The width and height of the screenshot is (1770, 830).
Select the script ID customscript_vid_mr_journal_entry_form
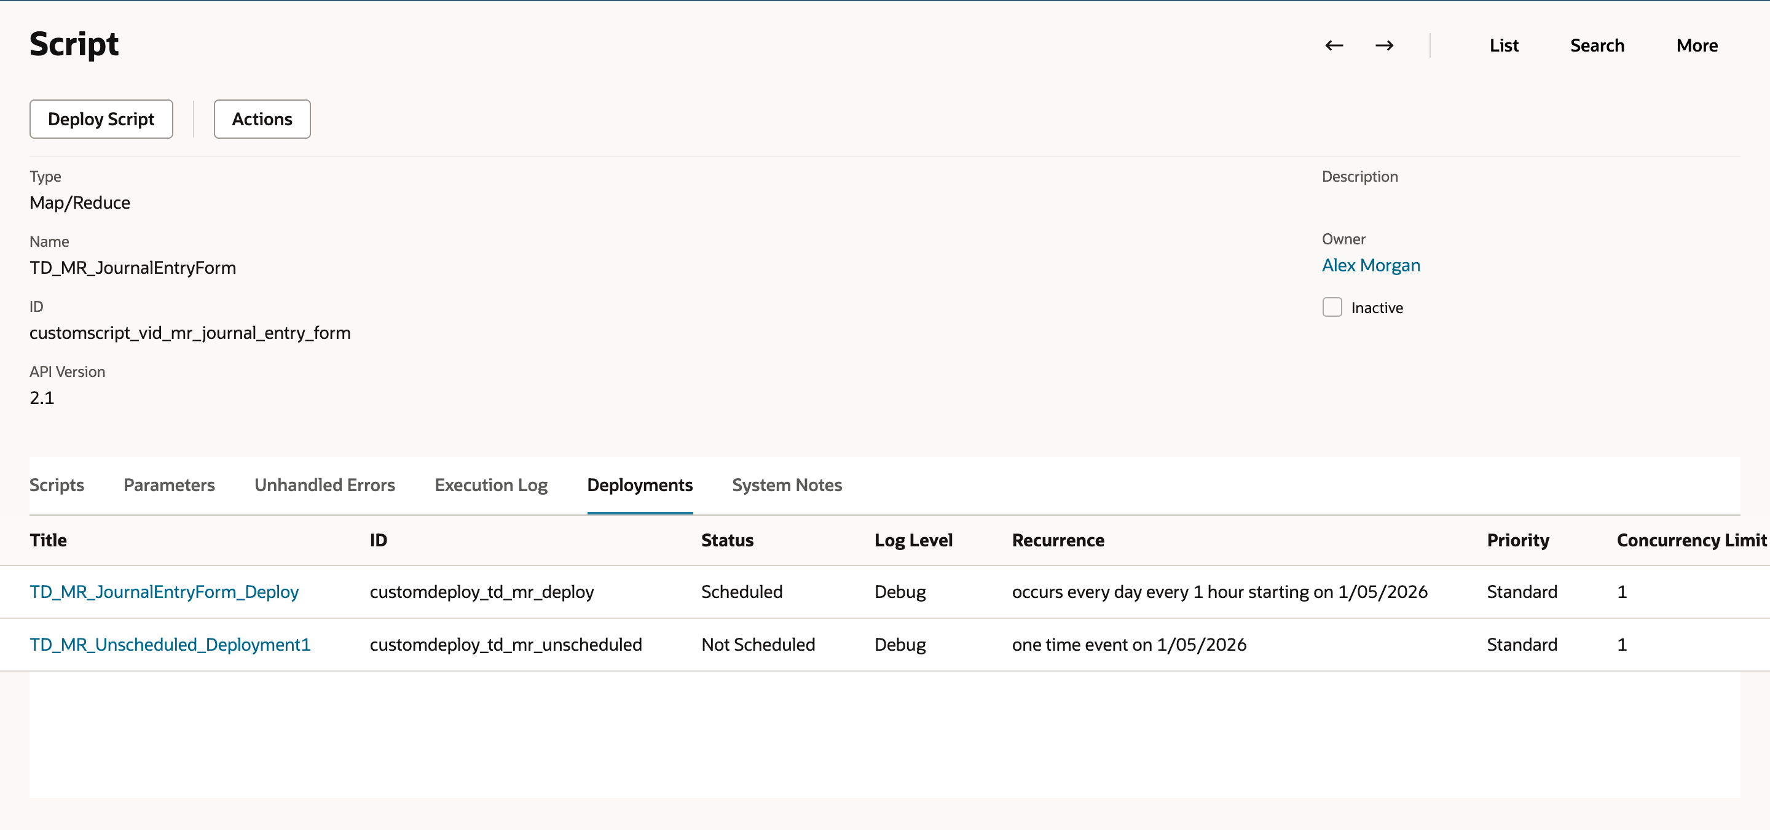coord(190,333)
